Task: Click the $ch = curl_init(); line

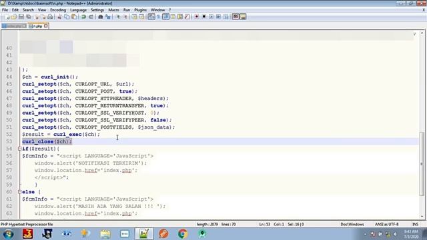Action: point(50,77)
